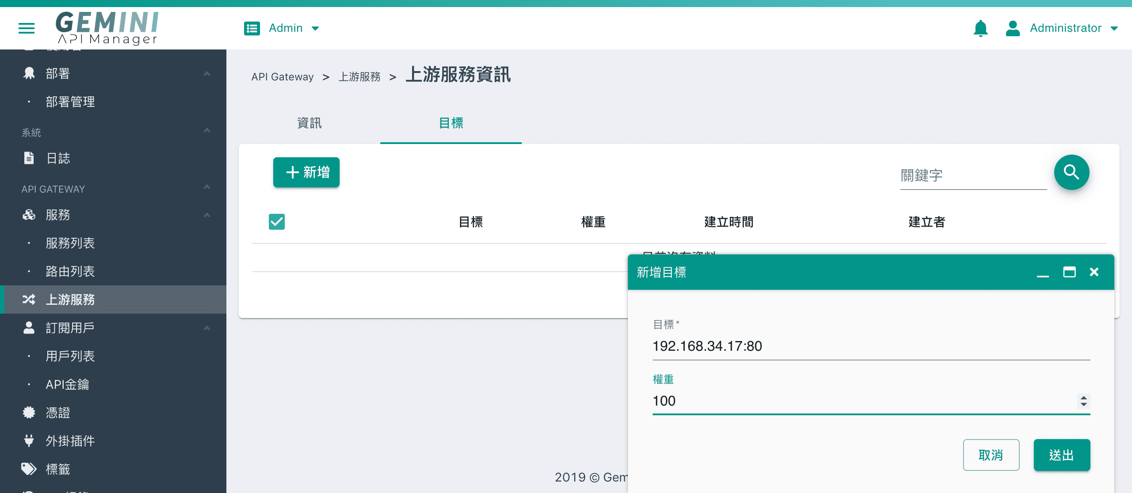Click the Admin list icon in header
This screenshot has height=493, width=1132.
click(252, 28)
